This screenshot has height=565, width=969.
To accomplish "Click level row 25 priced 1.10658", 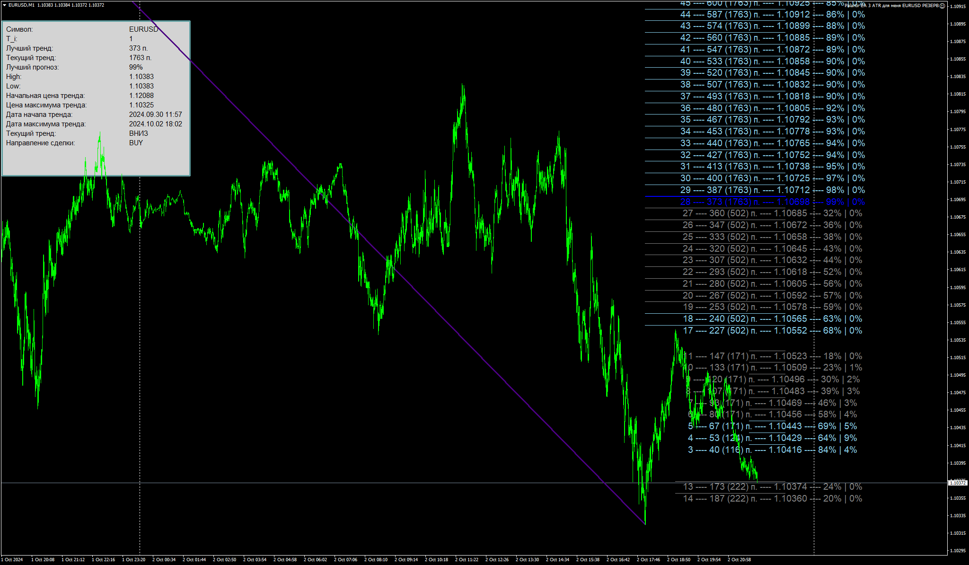I will point(773,237).
